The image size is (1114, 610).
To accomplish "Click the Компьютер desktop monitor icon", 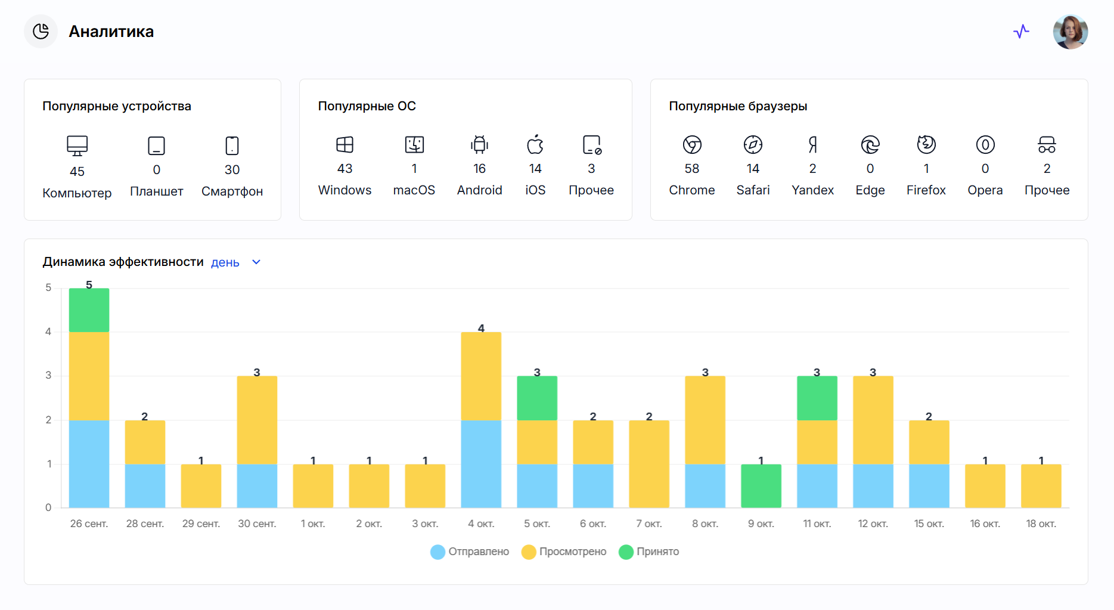I will (x=77, y=145).
